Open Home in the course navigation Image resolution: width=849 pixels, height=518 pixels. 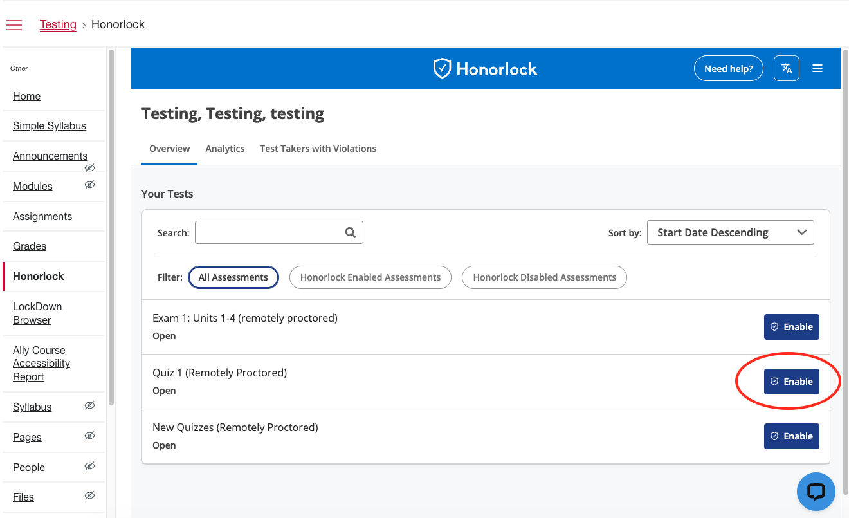click(26, 96)
